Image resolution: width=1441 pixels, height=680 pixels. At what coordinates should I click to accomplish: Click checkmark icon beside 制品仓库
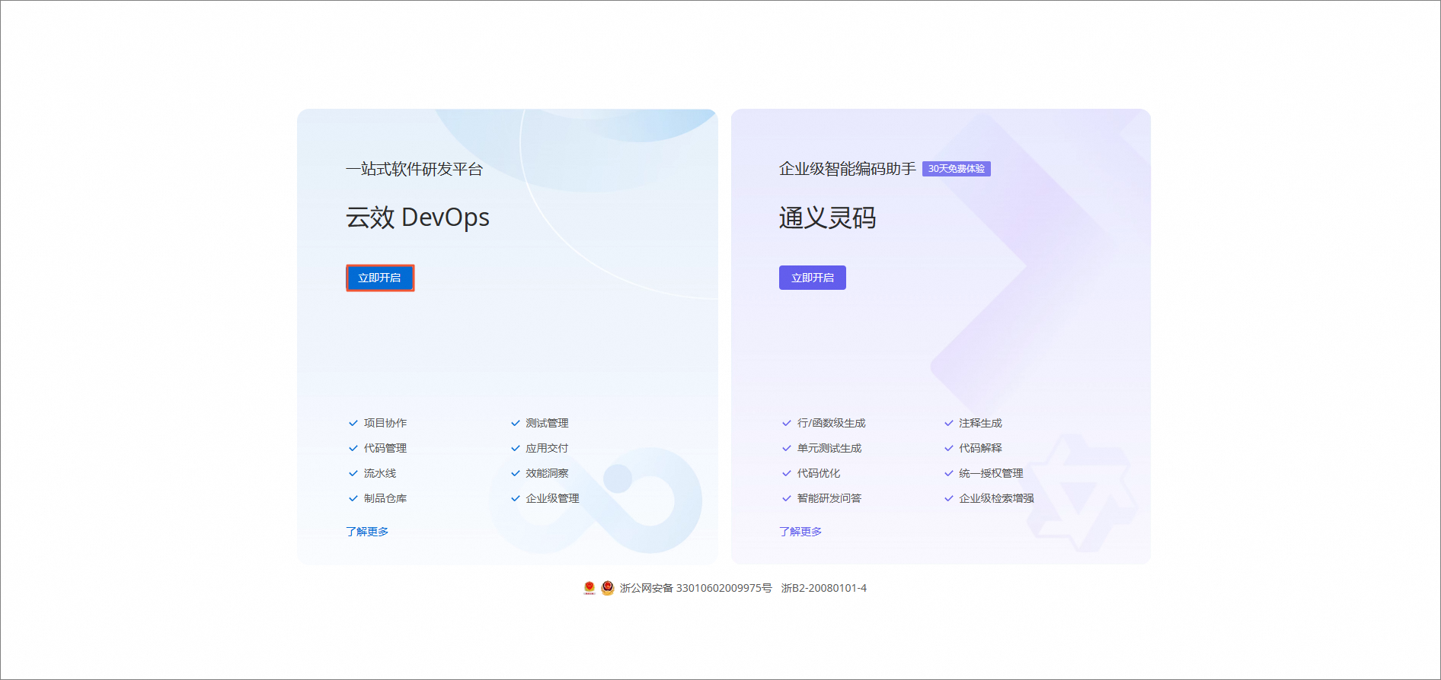pos(353,498)
